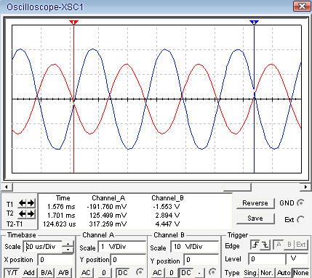The width and height of the screenshot is (312, 278).
Task: Click the Save button
Action: click(255, 218)
